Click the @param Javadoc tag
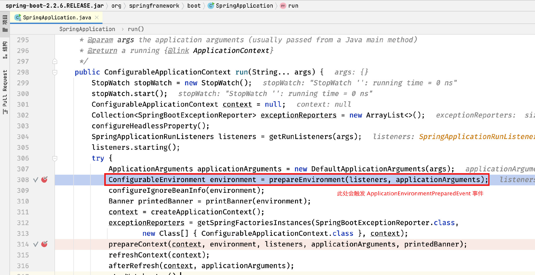535x275 pixels. [x=100, y=40]
